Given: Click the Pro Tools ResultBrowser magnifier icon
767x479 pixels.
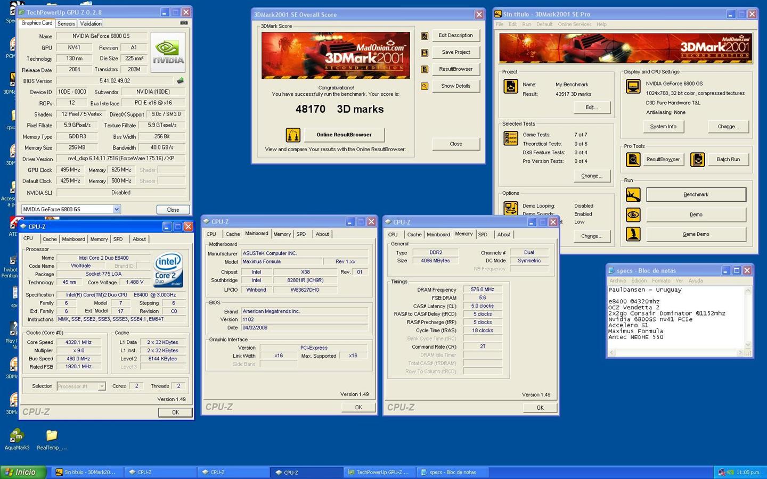Looking at the screenshot, I should (x=633, y=159).
